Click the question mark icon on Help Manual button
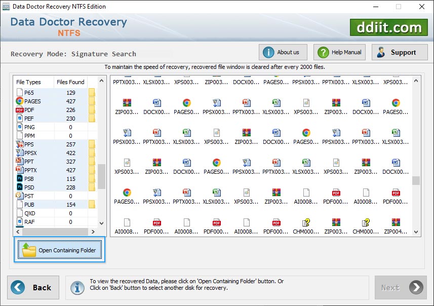The height and width of the screenshot is (306, 434). pos(323,52)
